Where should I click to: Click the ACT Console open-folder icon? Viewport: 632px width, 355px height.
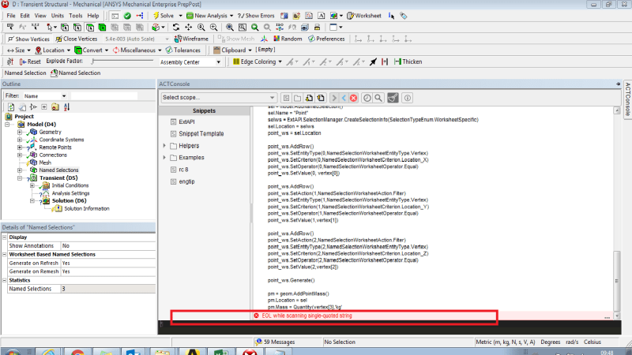[298, 98]
